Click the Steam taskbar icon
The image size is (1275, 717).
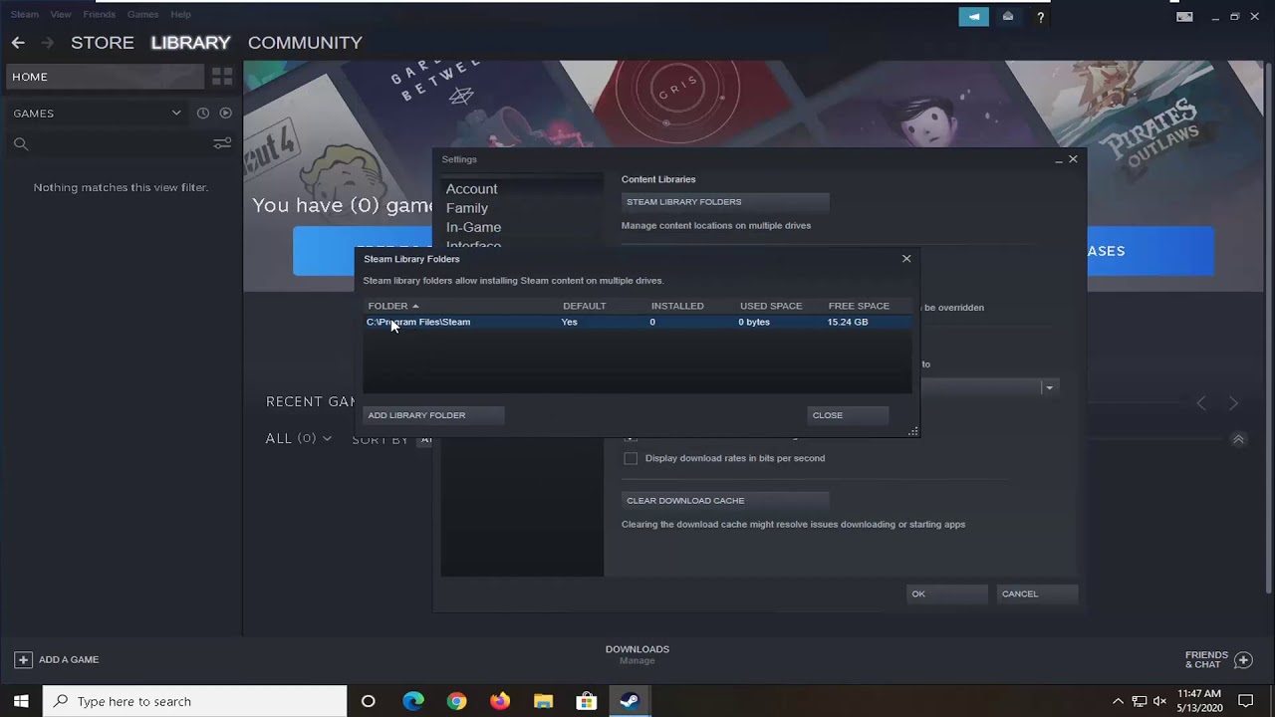click(x=630, y=701)
